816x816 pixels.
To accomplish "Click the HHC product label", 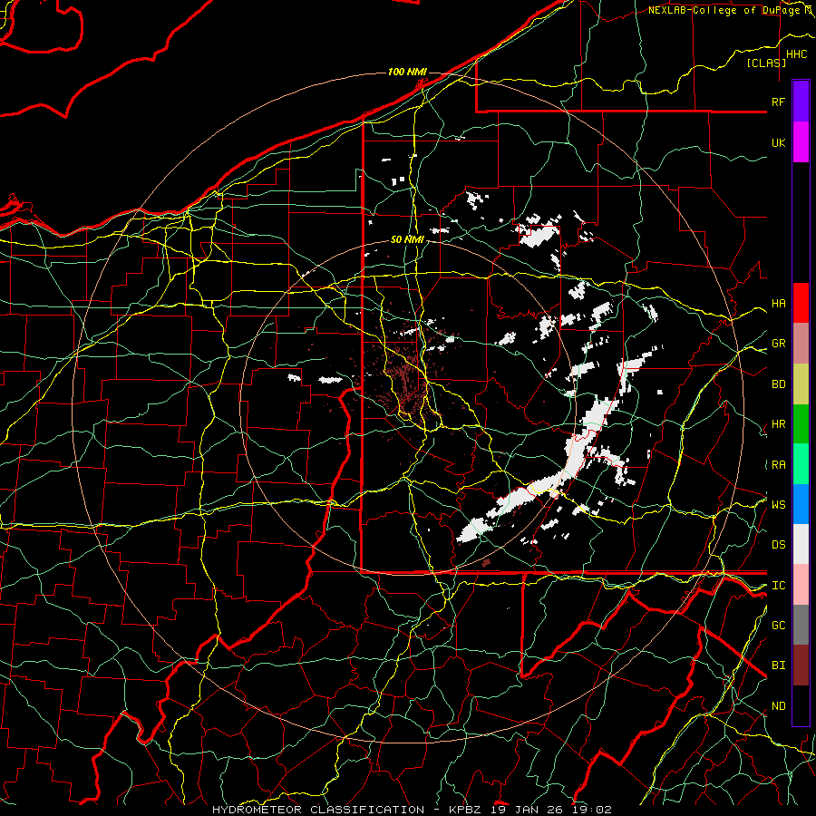I will click(796, 54).
